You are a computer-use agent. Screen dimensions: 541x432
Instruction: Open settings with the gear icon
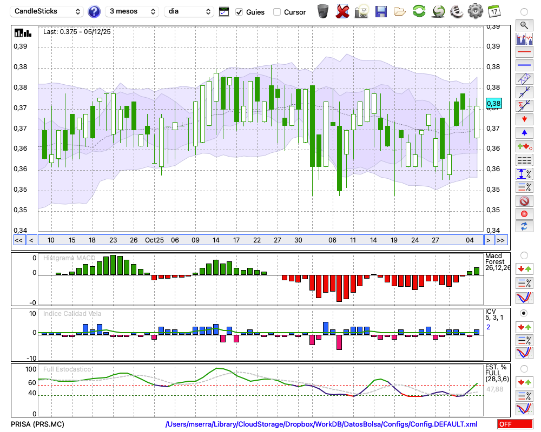pos(475,11)
